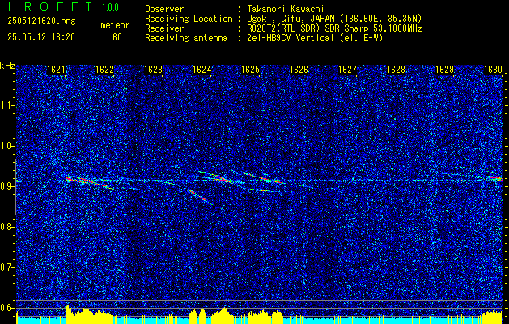The image size is (509, 324).
Task: Click the 1626 time marker
Action: pyautogui.click(x=299, y=70)
